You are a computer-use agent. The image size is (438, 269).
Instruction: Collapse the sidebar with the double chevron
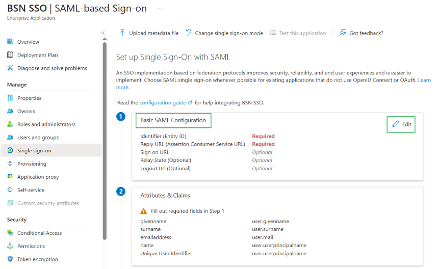click(103, 33)
